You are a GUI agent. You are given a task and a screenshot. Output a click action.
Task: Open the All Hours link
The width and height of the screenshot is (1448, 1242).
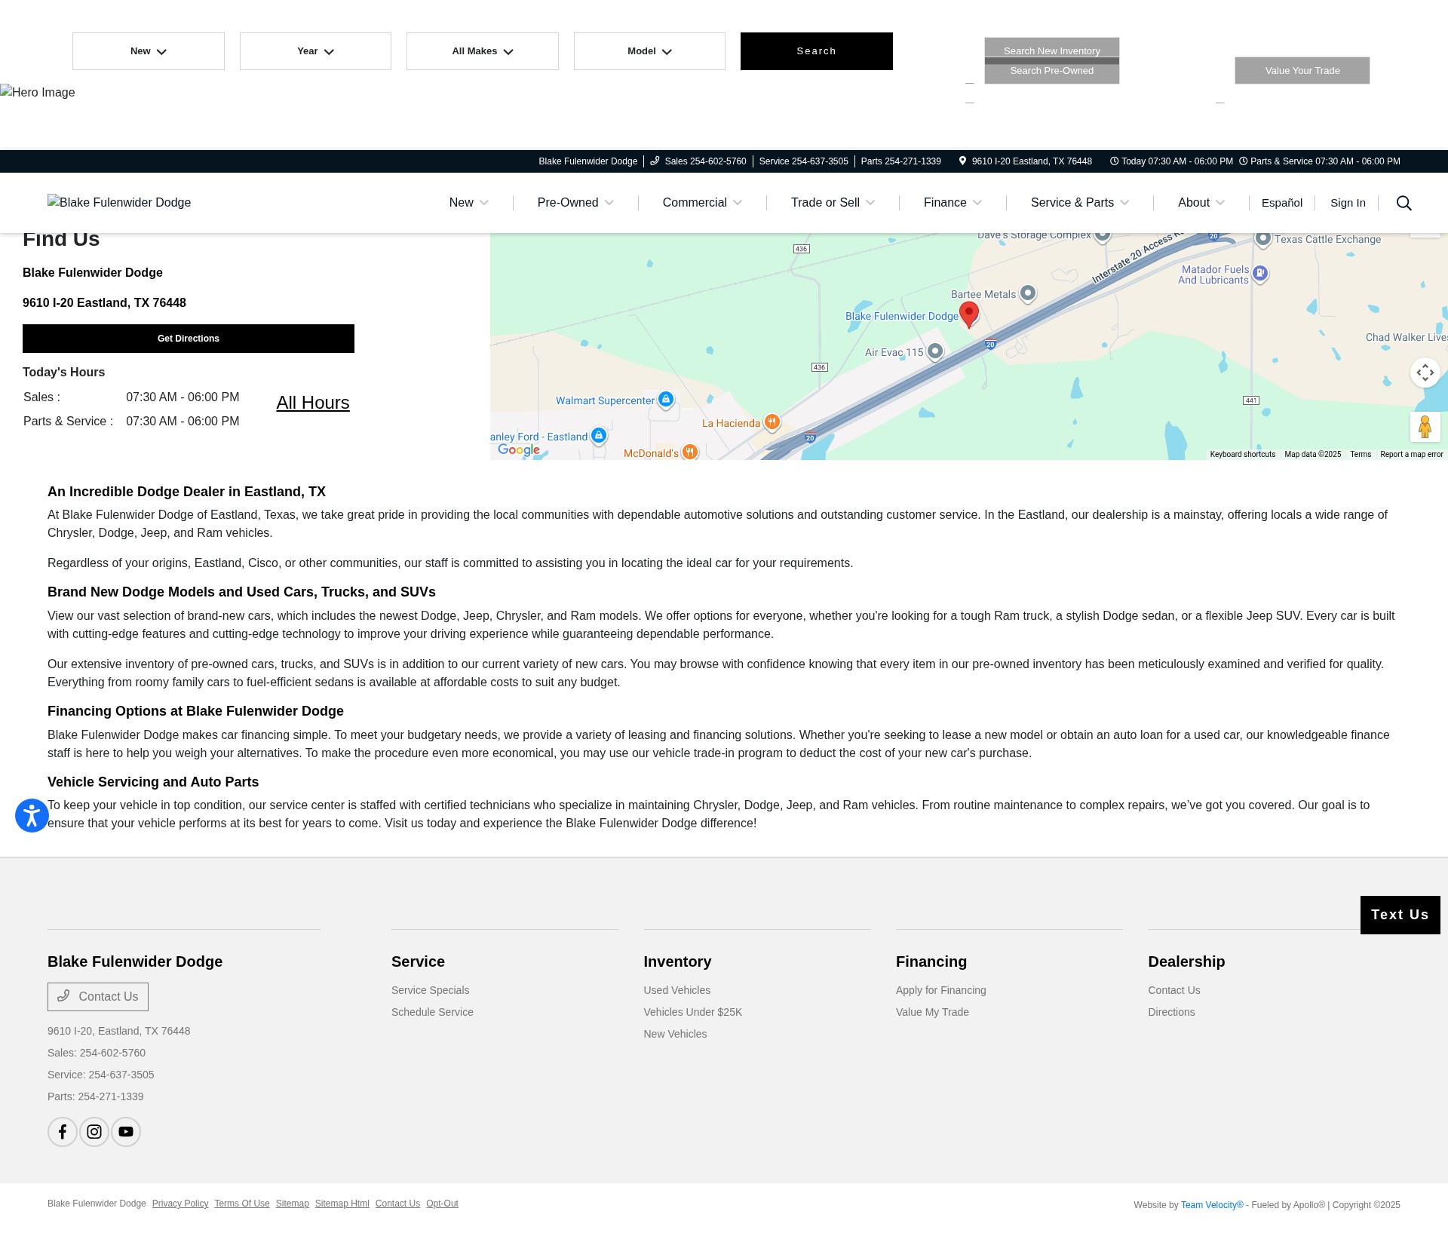(313, 403)
